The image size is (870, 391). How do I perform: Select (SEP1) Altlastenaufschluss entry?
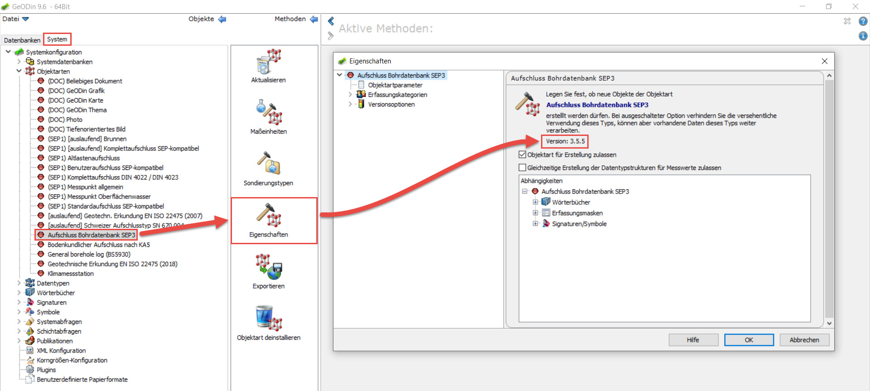[x=84, y=158]
